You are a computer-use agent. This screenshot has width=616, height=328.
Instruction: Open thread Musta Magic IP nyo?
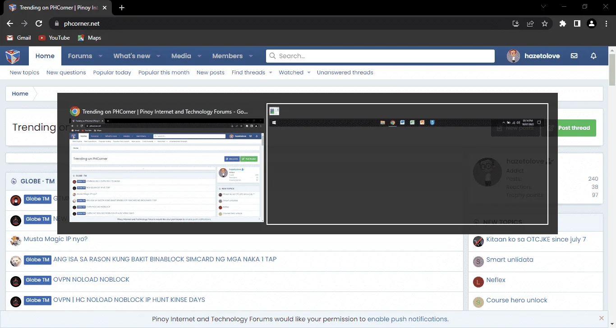55,239
